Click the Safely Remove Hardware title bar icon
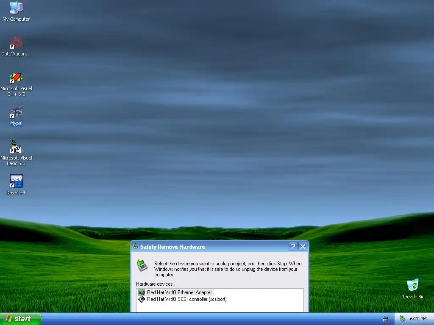The image size is (434, 325). pos(135,246)
